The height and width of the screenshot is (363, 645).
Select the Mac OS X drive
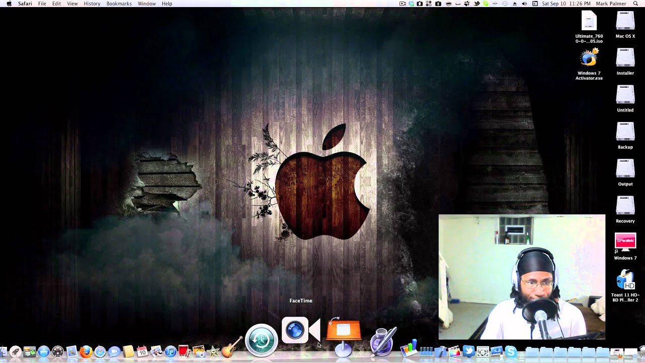625,24
